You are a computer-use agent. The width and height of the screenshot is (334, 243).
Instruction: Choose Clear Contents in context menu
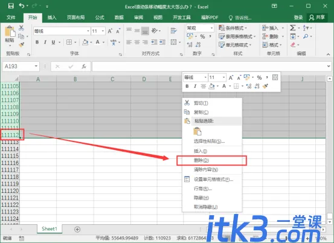coord(212,170)
